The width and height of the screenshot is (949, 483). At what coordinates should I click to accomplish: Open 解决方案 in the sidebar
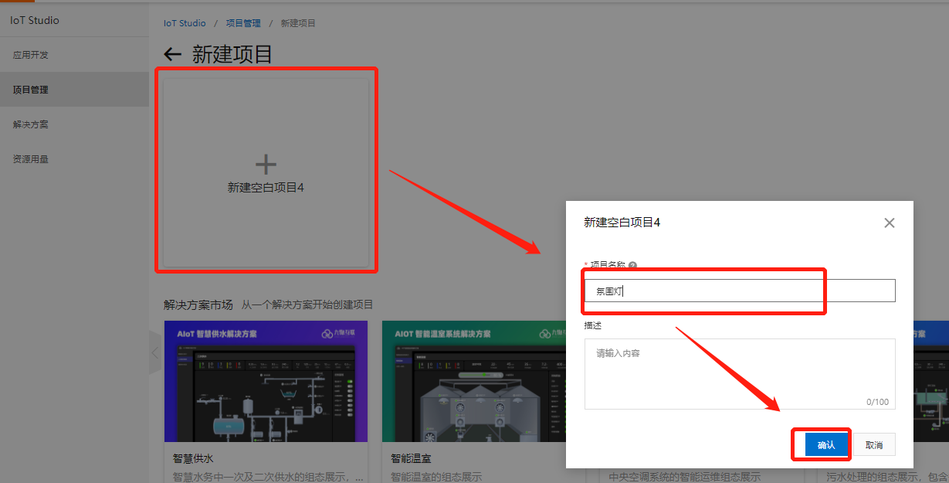pyautogui.click(x=31, y=124)
